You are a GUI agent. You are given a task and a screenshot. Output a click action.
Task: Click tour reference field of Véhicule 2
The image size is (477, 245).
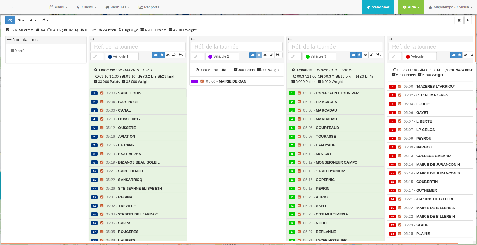(x=237, y=47)
